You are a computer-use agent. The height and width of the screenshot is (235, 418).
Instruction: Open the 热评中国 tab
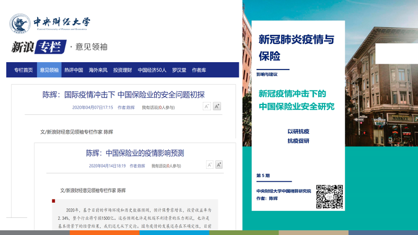(74, 70)
